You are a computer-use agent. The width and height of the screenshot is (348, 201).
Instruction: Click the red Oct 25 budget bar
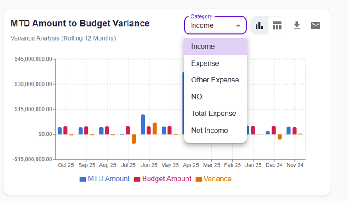tap(65, 130)
